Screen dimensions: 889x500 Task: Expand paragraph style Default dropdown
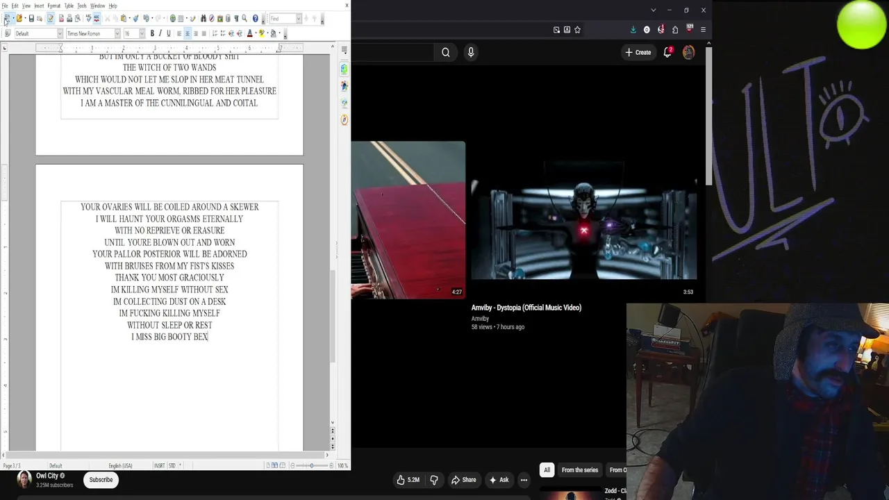60,33
